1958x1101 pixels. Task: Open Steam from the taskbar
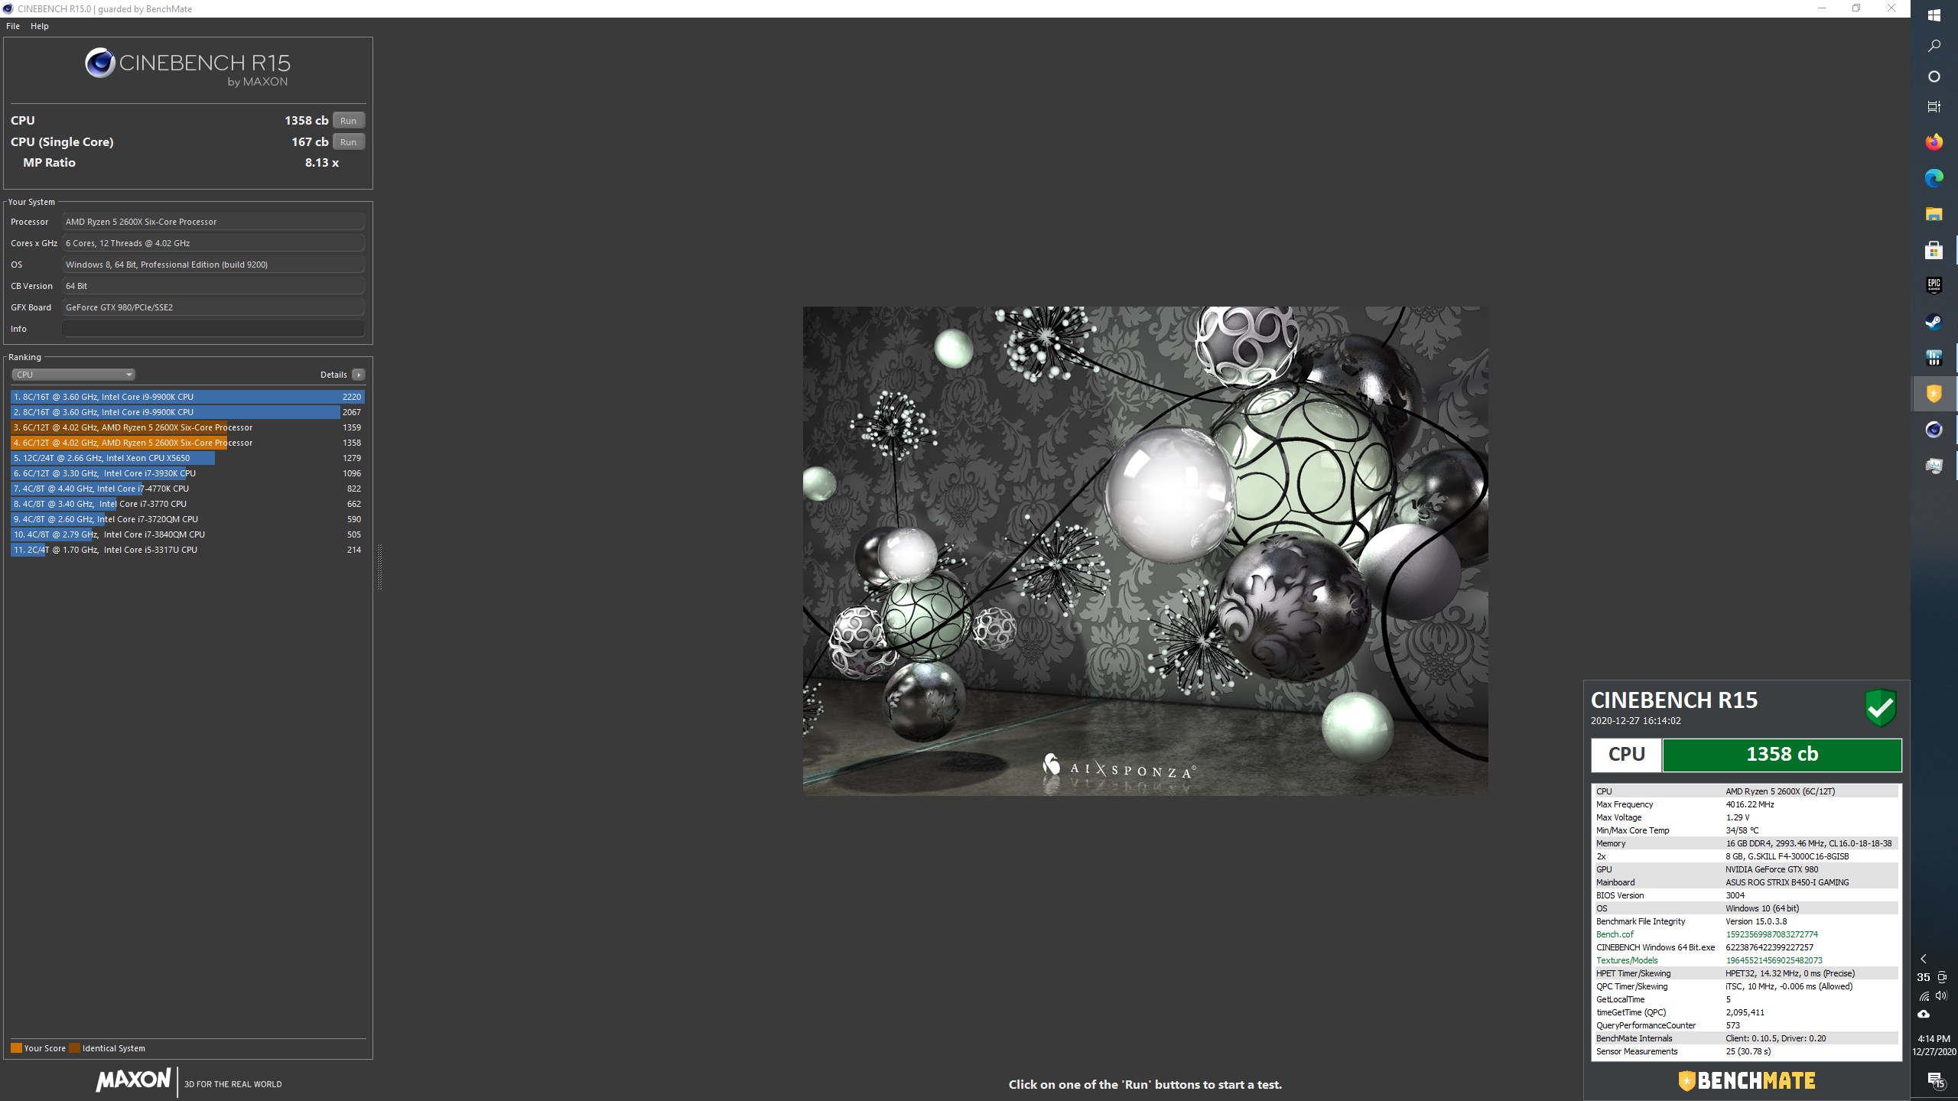(1934, 322)
